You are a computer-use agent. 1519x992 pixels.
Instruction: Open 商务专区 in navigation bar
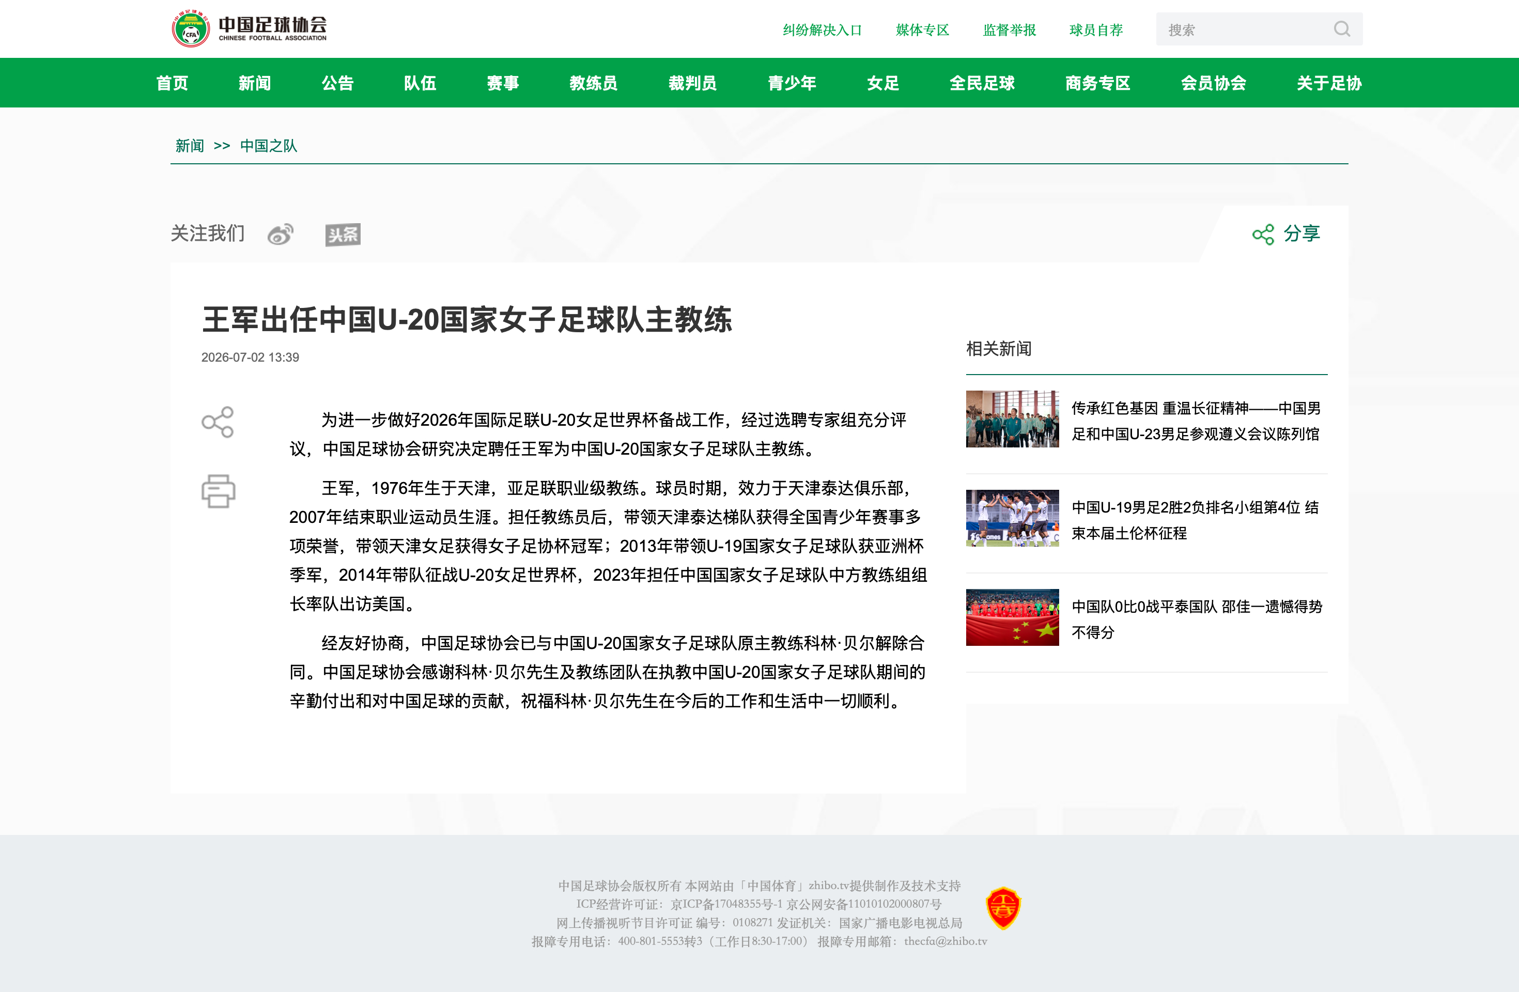point(1098,83)
